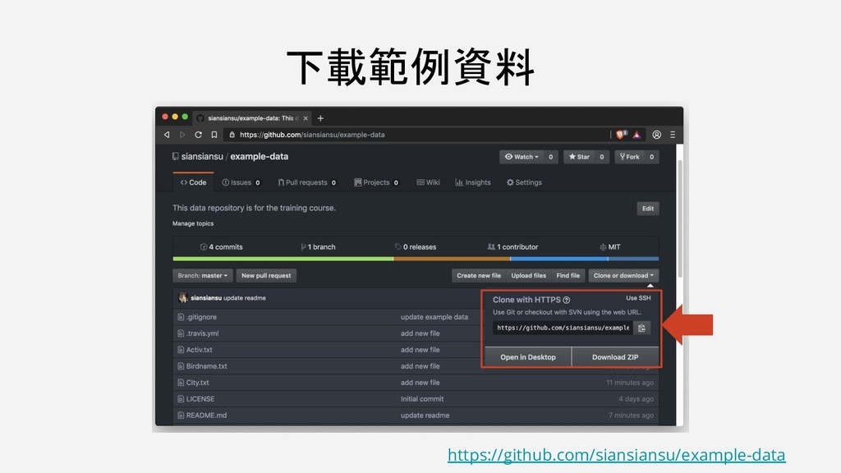
Task: Open the browser hamburger menu
Action: (673, 135)
